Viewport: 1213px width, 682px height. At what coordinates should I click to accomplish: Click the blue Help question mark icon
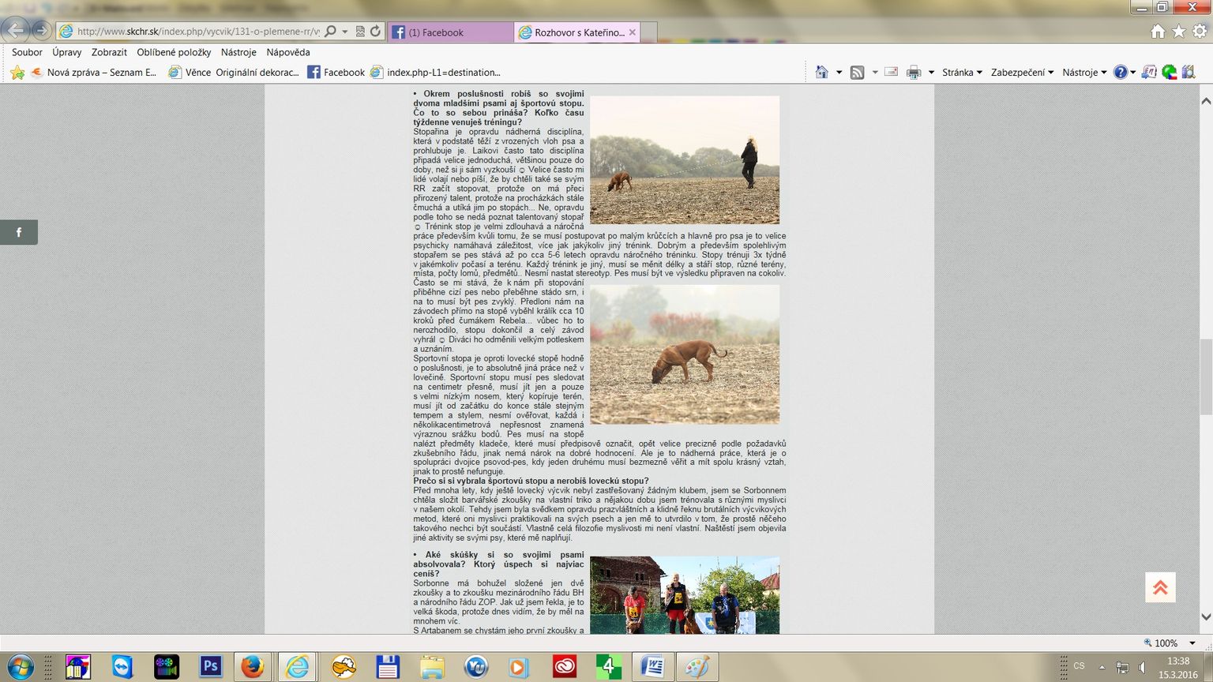point(1121,72)
